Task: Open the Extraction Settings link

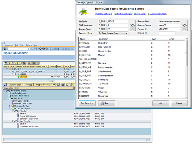Action: click(123, 14)
